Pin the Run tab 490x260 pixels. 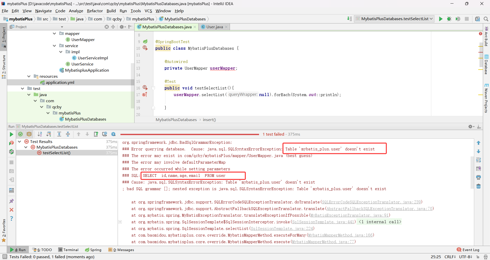pyautogui.click(x=11, y=201)
